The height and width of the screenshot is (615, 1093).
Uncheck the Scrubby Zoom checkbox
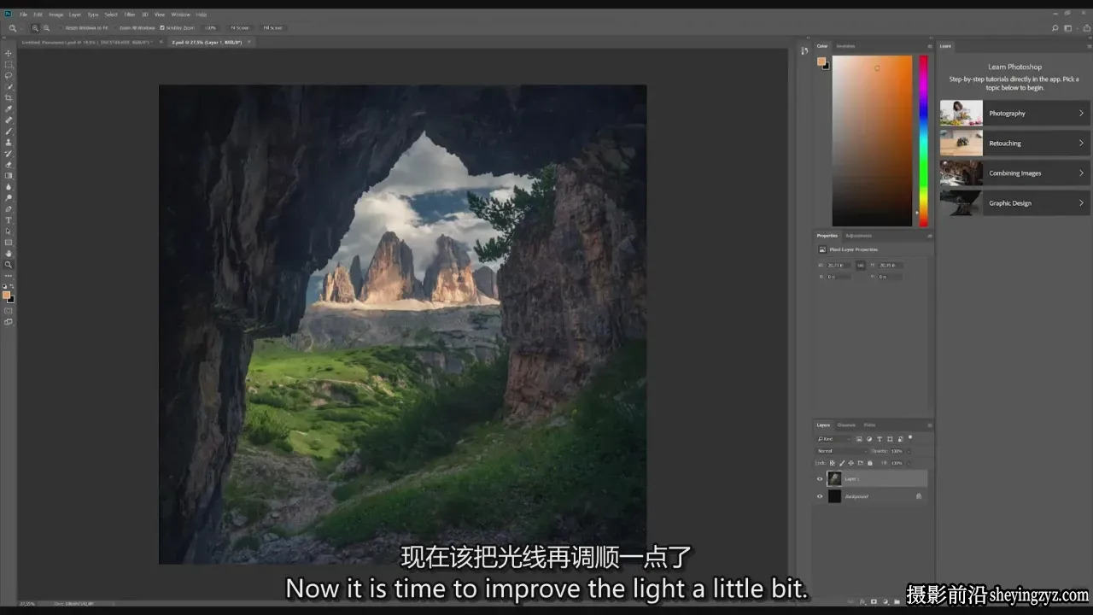[162, 28]
